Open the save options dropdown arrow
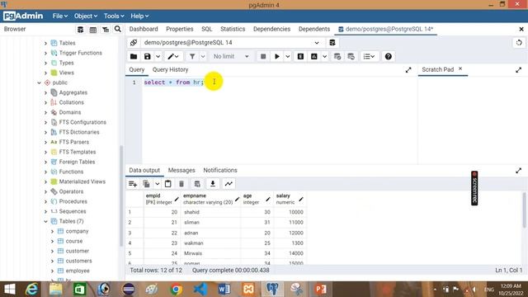 pyautogui.click(x=158, y=57)
